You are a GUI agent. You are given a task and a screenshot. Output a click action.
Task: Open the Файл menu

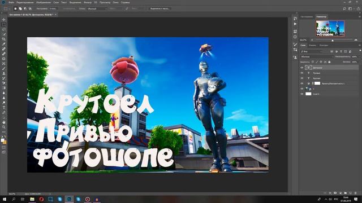[11, 2]
